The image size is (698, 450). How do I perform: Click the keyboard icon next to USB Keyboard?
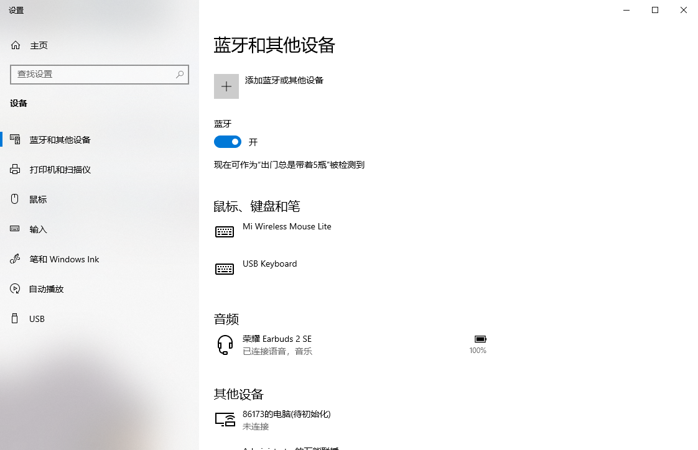coord(225,269)
